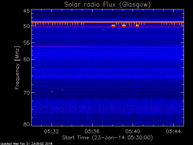Click the 05:44 time tick label

(173, 131)
